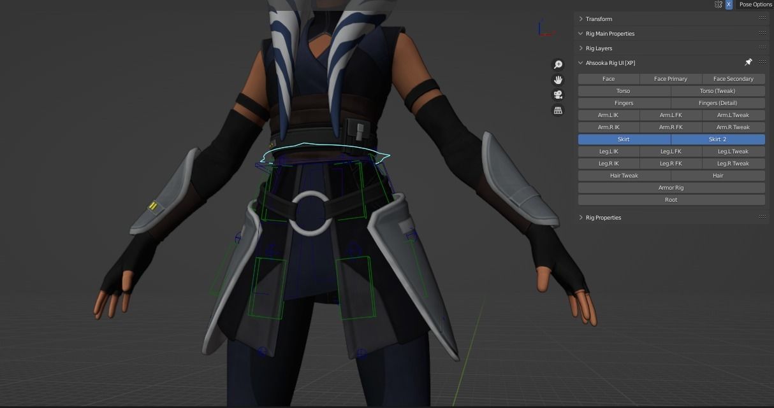
Task: Show the Leg.L IK layer
Action: click(x=609, y=151)
